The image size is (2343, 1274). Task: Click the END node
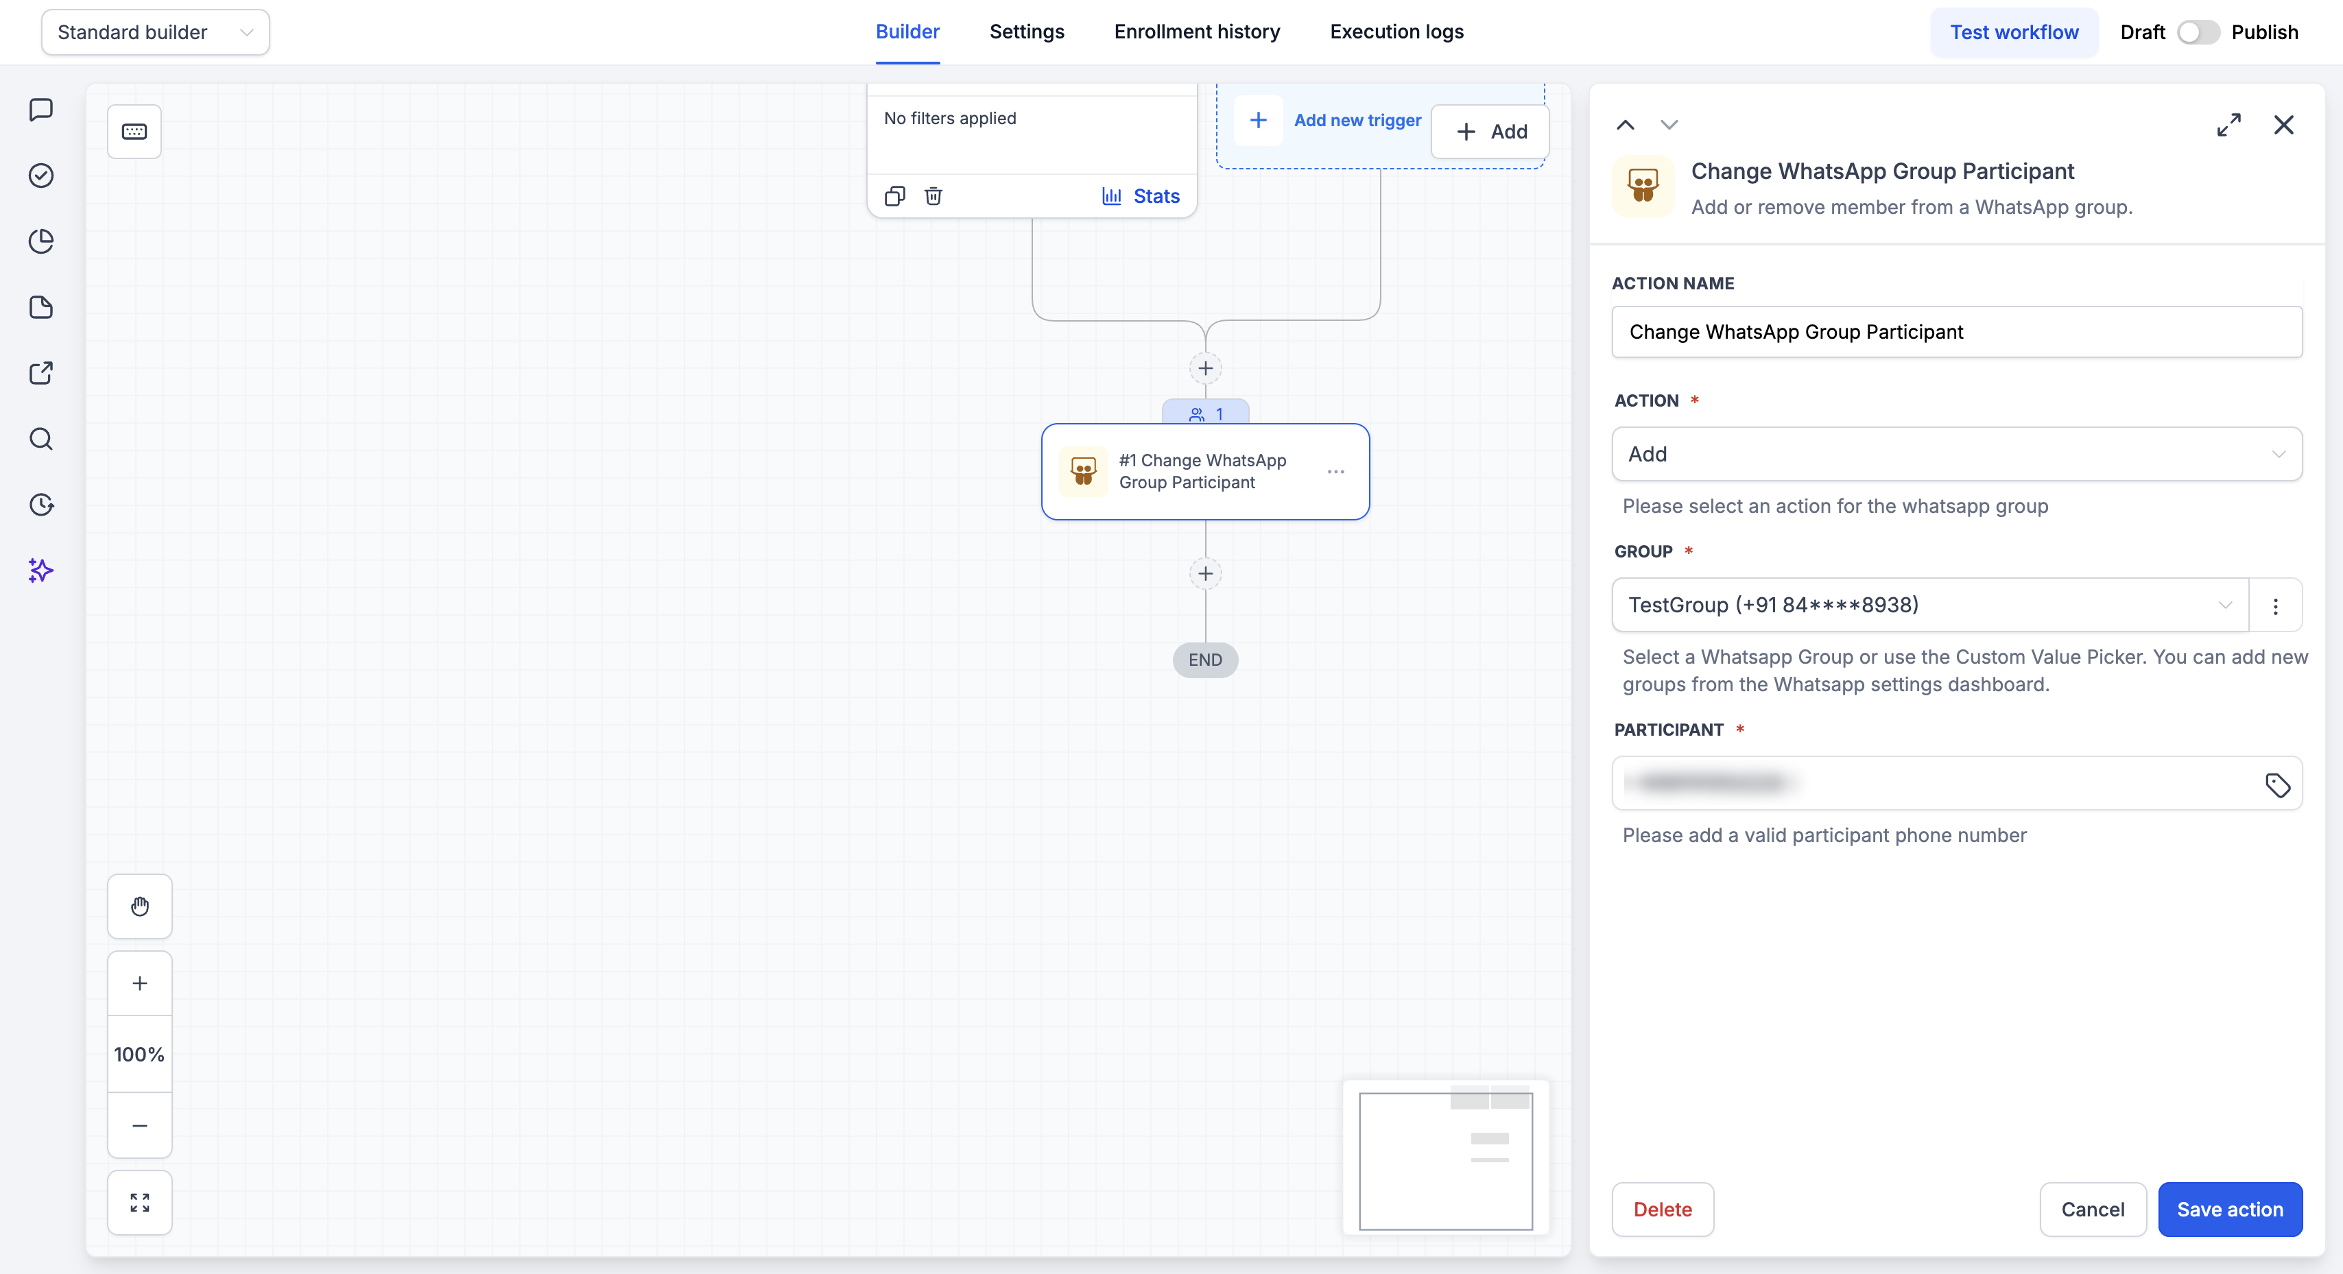pos(1205,660)
